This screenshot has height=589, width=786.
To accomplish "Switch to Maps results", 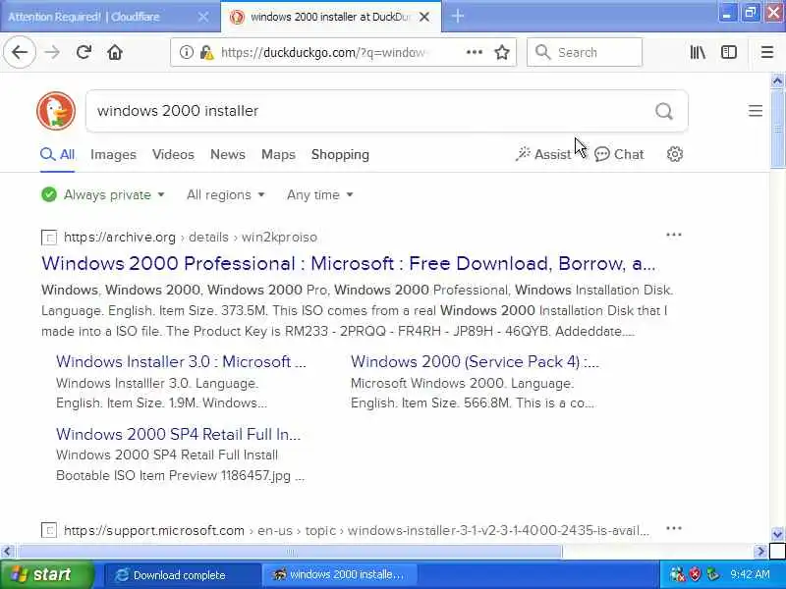I will [278, 155].
